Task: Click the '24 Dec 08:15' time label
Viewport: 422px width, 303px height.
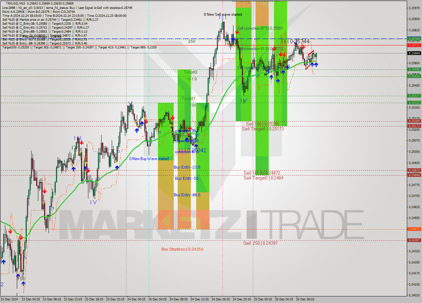Action: pyautogui.click(x=179, y=299)
